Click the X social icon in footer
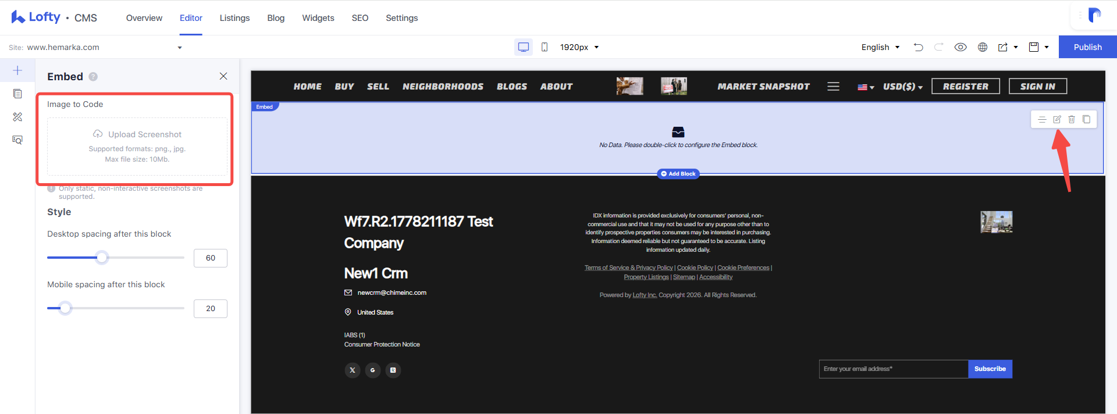Image resolution: width=1117 pixels, height=414 pixels. tap(353, 370)
